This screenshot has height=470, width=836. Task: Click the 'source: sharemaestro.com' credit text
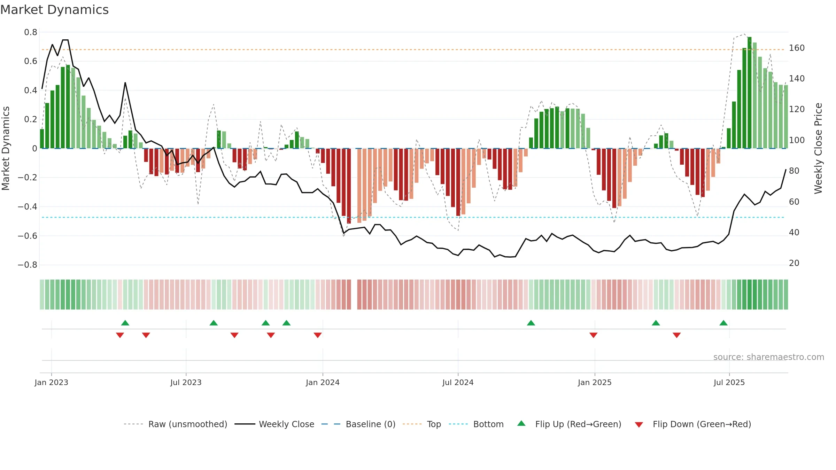(769, 357)
